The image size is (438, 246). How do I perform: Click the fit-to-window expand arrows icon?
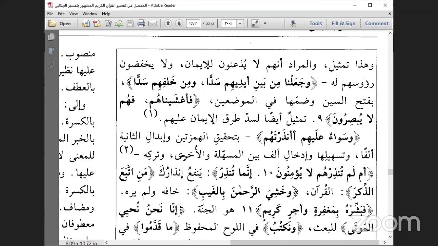click(255, 24)
